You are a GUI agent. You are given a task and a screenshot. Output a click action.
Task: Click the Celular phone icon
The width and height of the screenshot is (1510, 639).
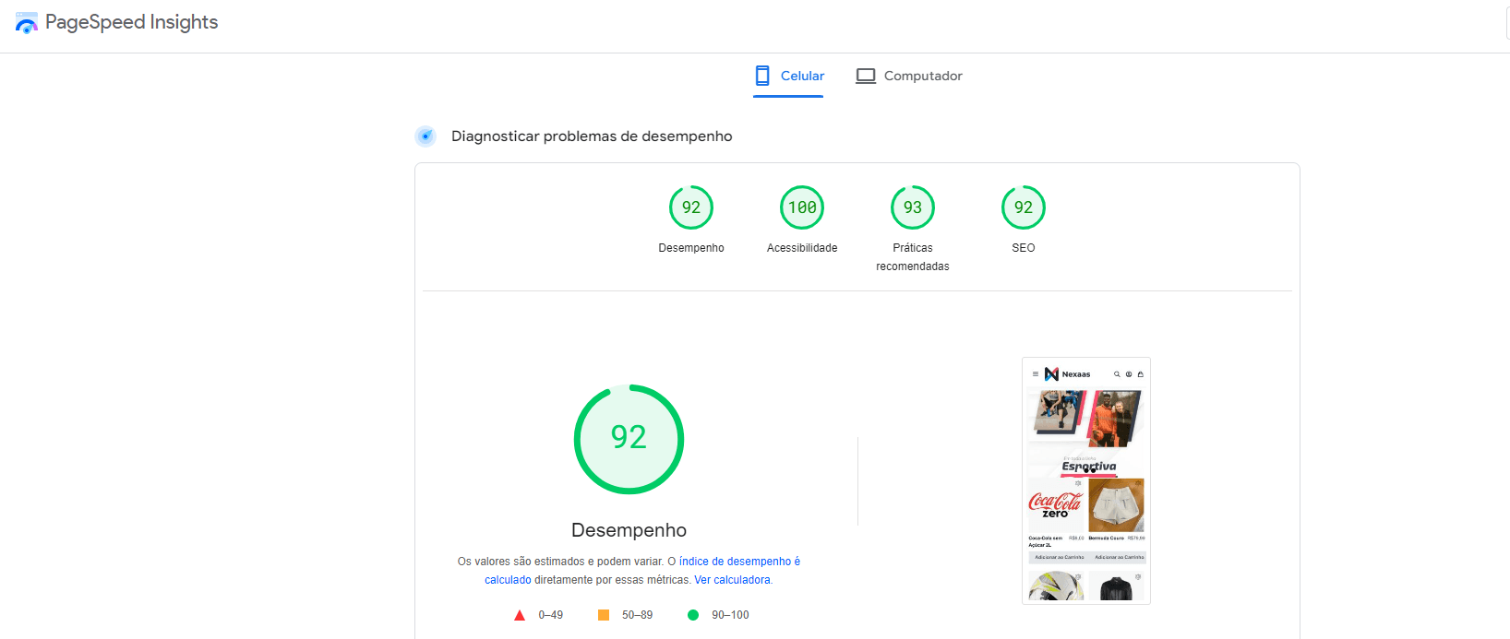(762, 76)
